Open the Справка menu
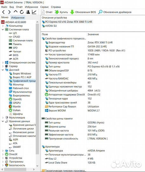 (56, 7)
